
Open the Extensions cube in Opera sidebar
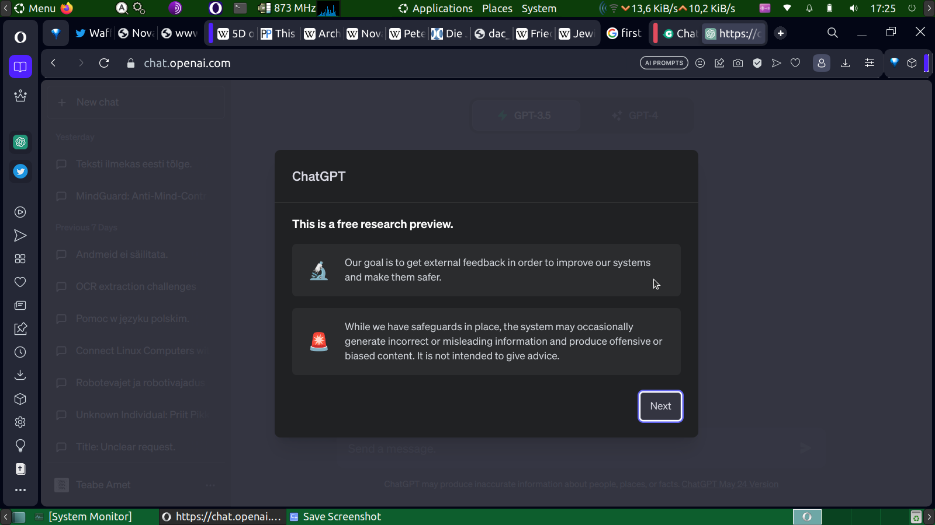pos(20,399)
